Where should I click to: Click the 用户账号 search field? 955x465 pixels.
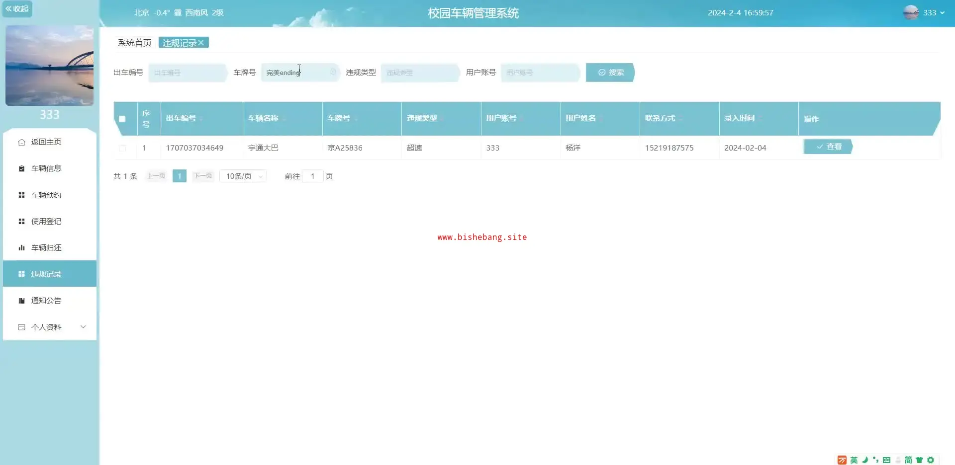[540, 73]
